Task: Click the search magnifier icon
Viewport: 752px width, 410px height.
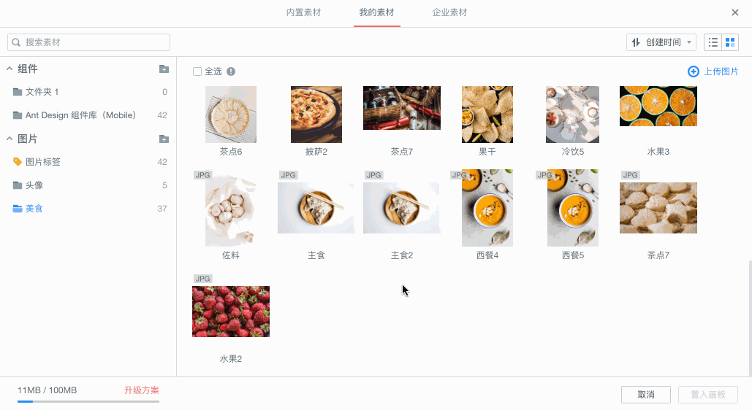Action: click(x=16, y=42)
